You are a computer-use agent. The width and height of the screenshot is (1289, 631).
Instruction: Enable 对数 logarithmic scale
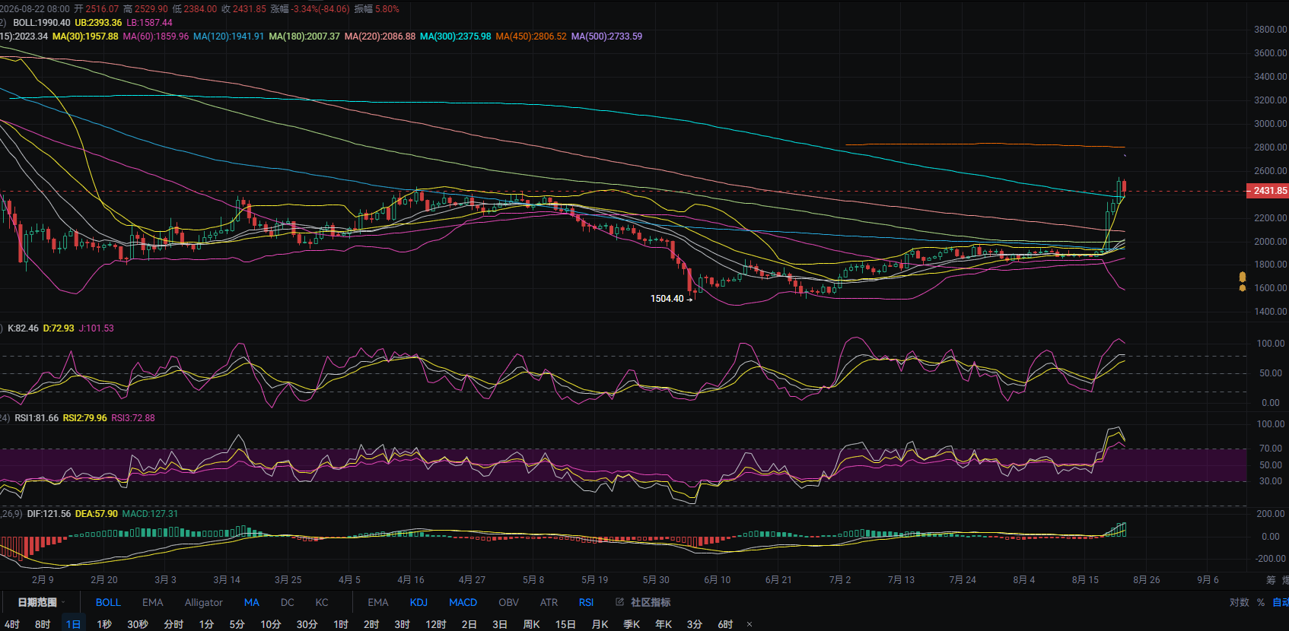1239,602
